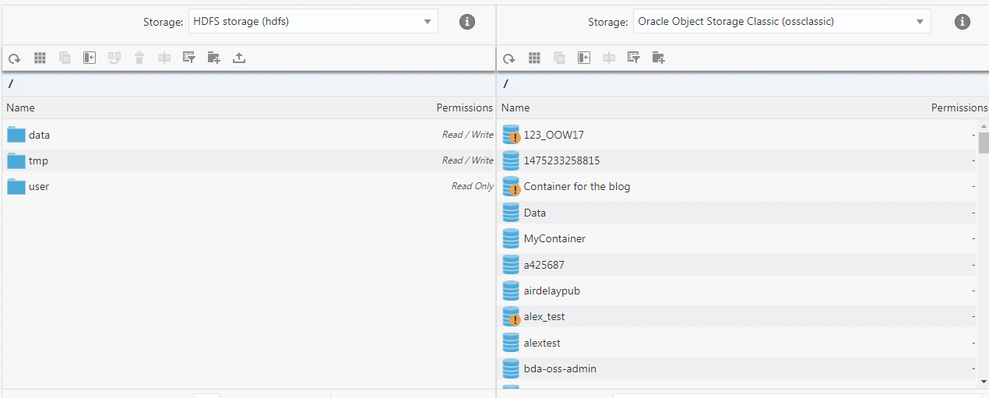Open filter options in HDFS toolbar
Image resolution: width=989 pixels, height=398 pixels.
[188, 58]
